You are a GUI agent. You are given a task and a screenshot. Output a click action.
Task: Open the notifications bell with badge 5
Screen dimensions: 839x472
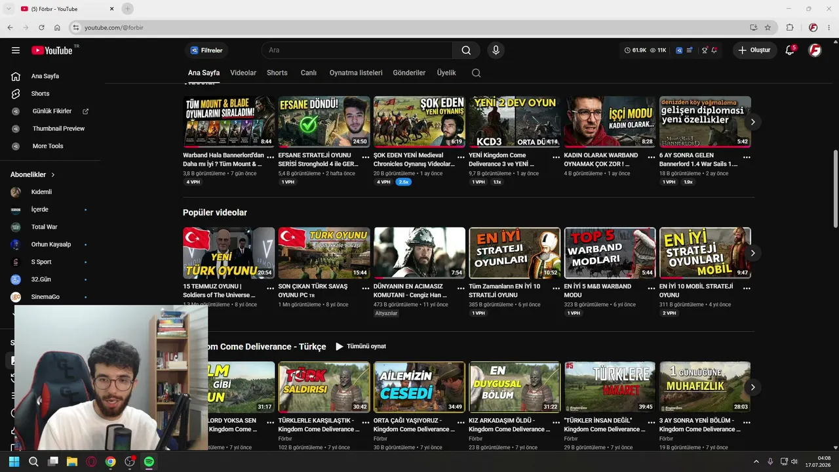pyautogui.click(x=790, y=50)
